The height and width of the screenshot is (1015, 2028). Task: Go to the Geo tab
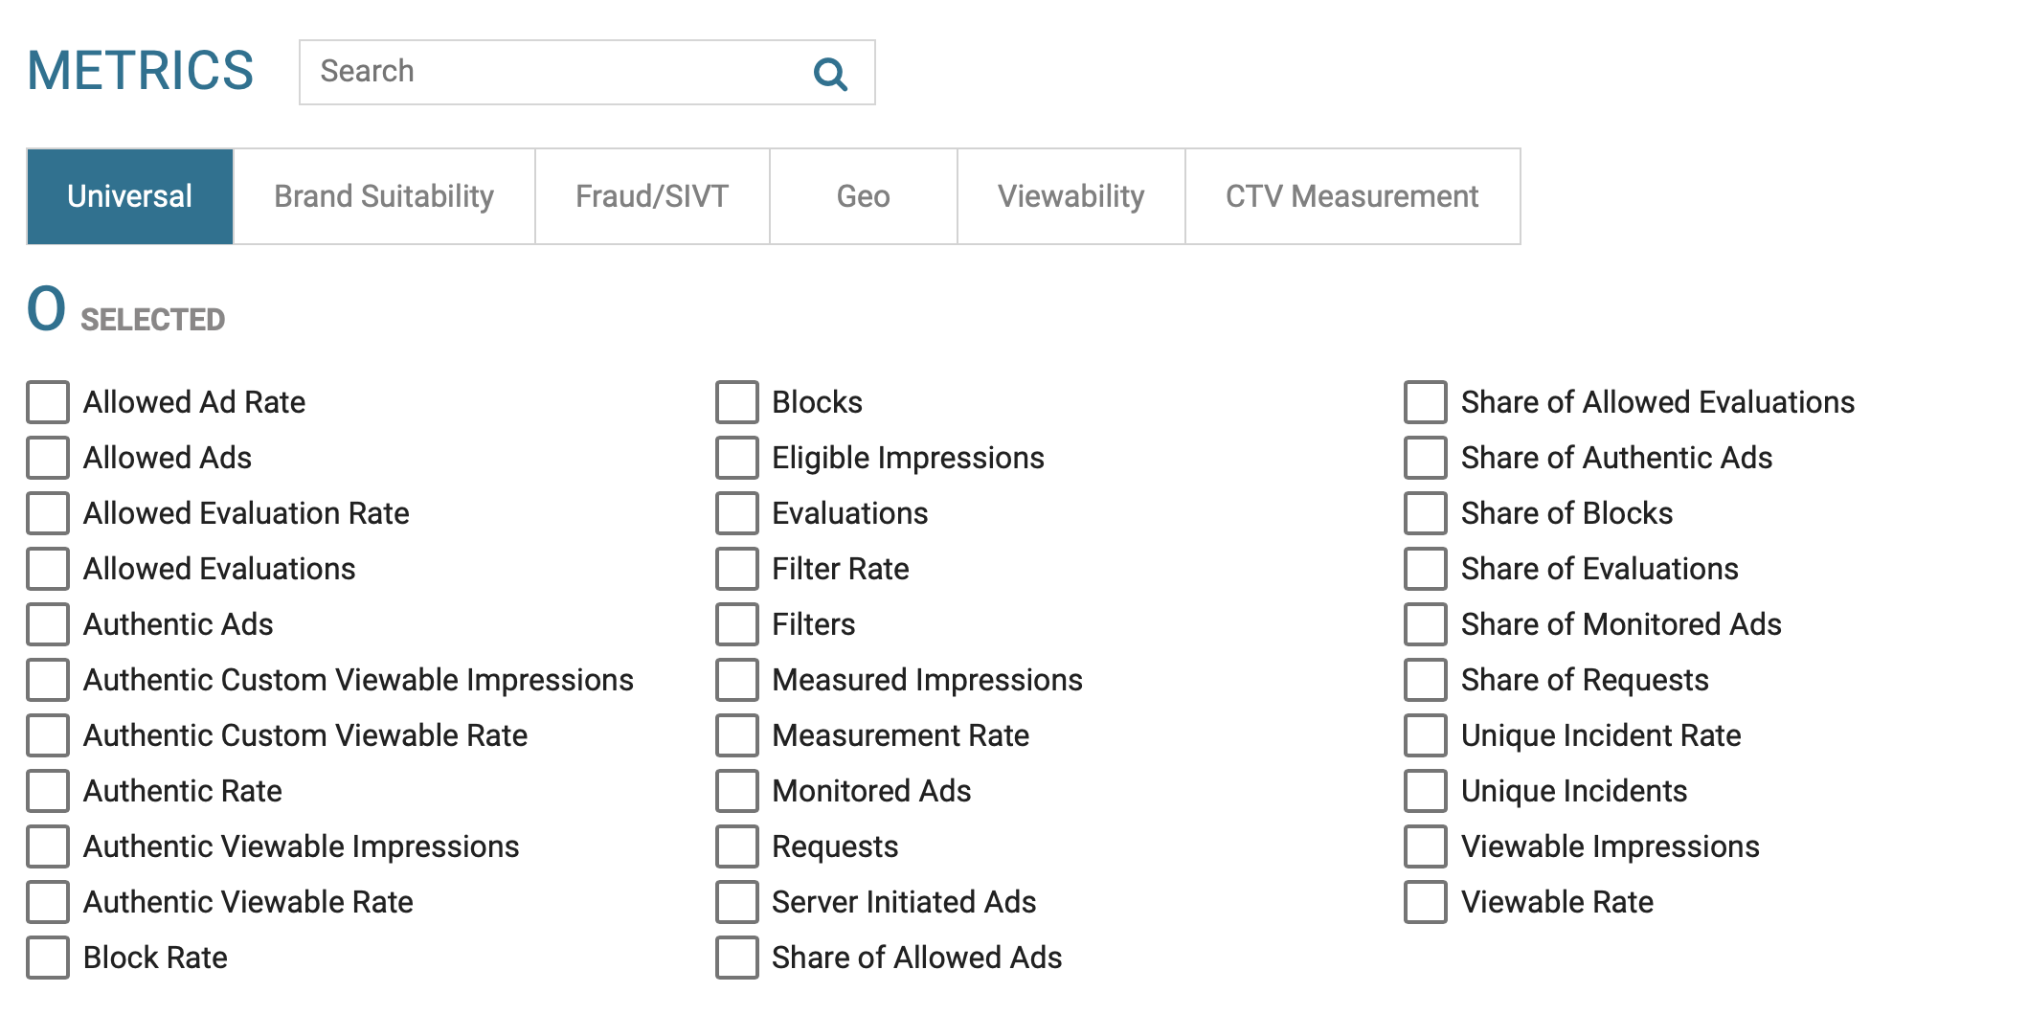pyautogui.click(x=863, y=196)
